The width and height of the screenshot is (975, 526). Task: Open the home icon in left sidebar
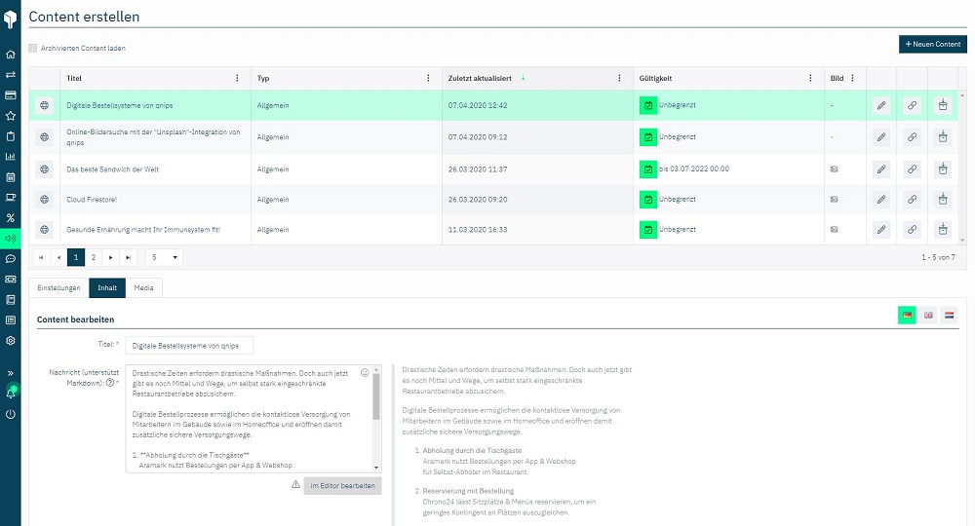11,55
